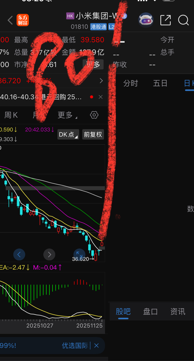Tap the 20:42.033 moving average label
Screen dimensions: 194x361
point(40,130)
